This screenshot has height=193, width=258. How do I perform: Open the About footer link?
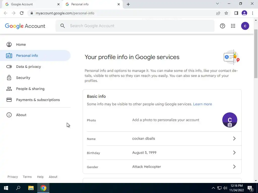(x=53, y=177)
